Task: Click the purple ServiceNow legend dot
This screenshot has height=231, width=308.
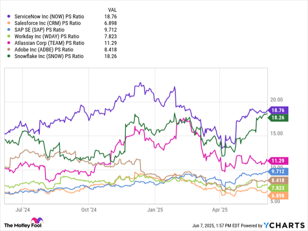Action: (8, 17)
